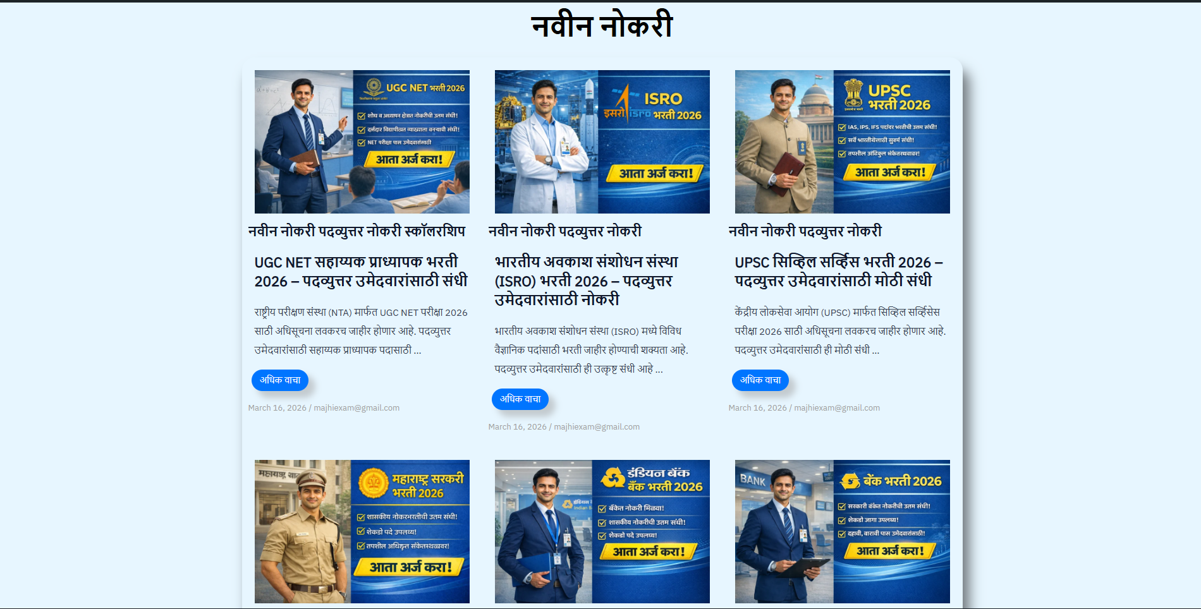Open the बँक भरती 2026 thumbnail image
Viewport: 1201px width, 609px height.
pos(842,531)
